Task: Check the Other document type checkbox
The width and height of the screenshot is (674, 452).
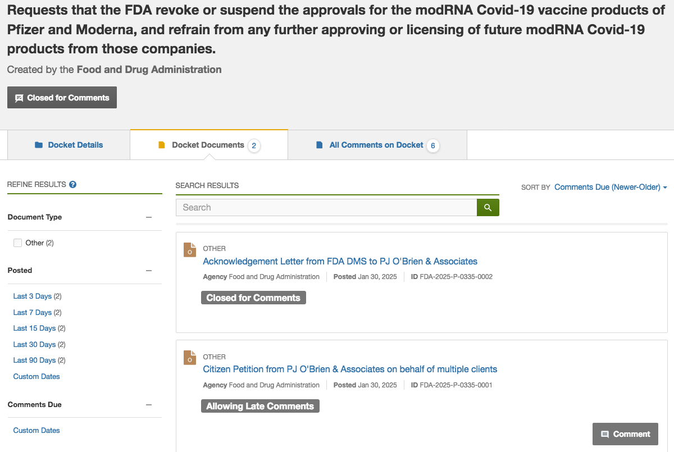Action: 18,243
